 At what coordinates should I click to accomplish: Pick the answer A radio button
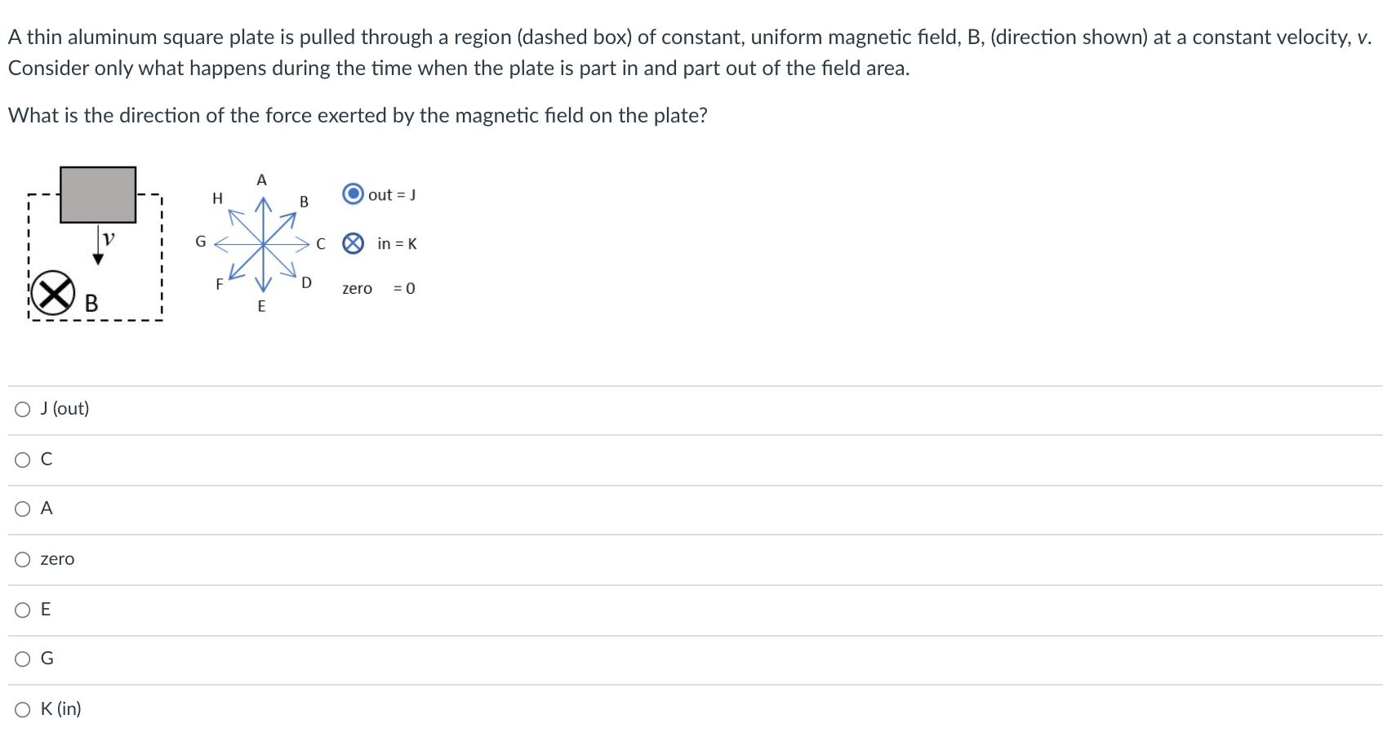tap(23, 509)
